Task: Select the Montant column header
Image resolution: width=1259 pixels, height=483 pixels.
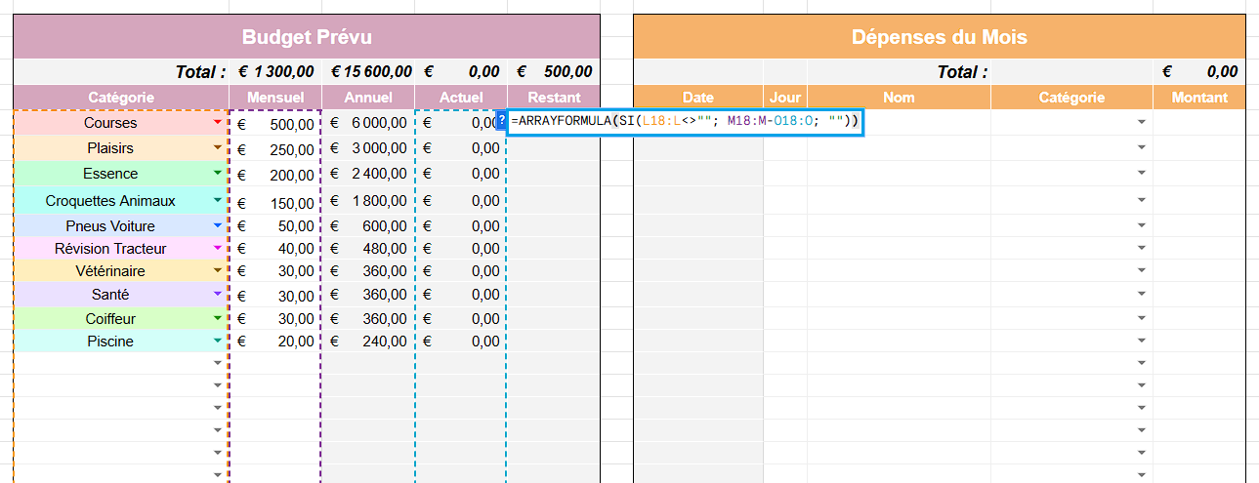Action: click(1198, 98)
